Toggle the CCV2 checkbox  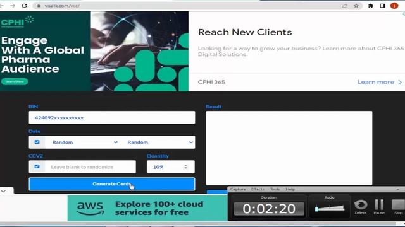37,166
